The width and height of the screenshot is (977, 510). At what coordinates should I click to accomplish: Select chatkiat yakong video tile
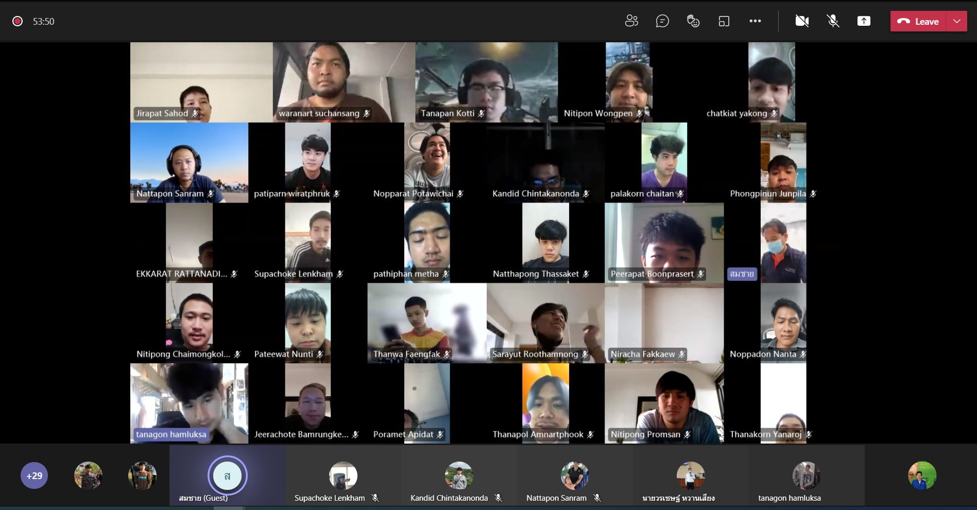(x=772, y=82)
